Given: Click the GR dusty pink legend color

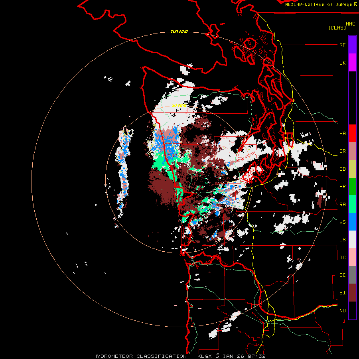Looking at the screenshot, I should click(352, 151).
